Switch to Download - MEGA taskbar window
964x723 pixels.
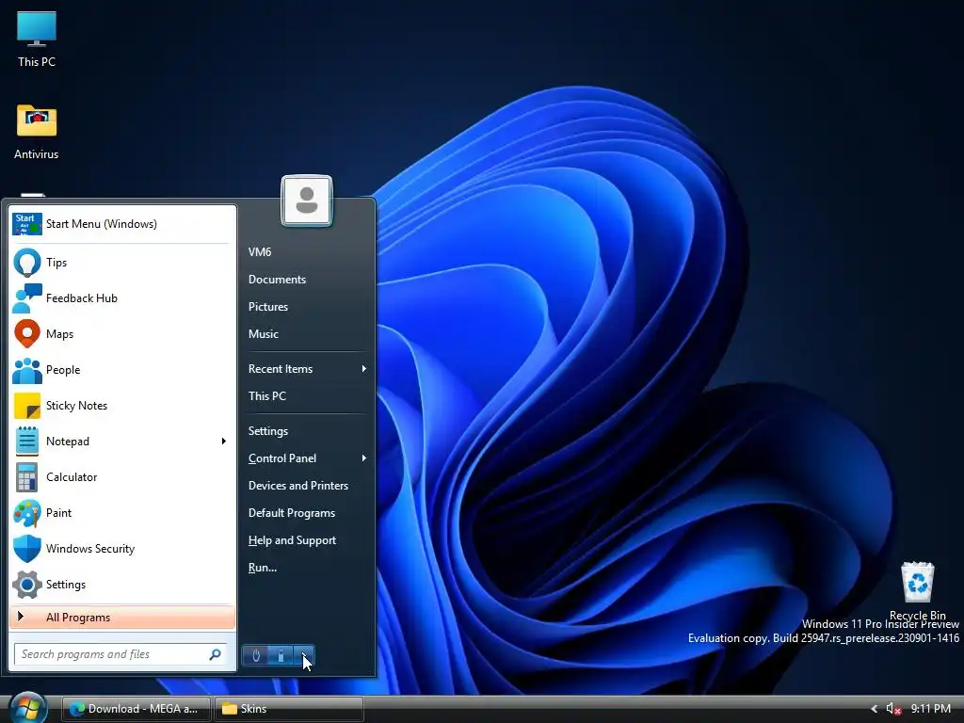[x=137, y=709]
